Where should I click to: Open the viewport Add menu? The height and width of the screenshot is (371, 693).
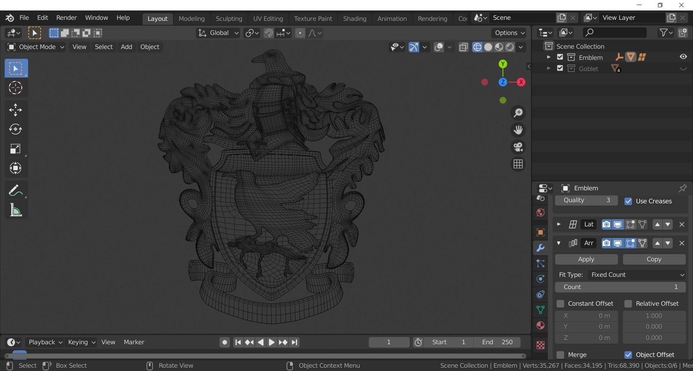pyautogui.click(x=126, y=47)
